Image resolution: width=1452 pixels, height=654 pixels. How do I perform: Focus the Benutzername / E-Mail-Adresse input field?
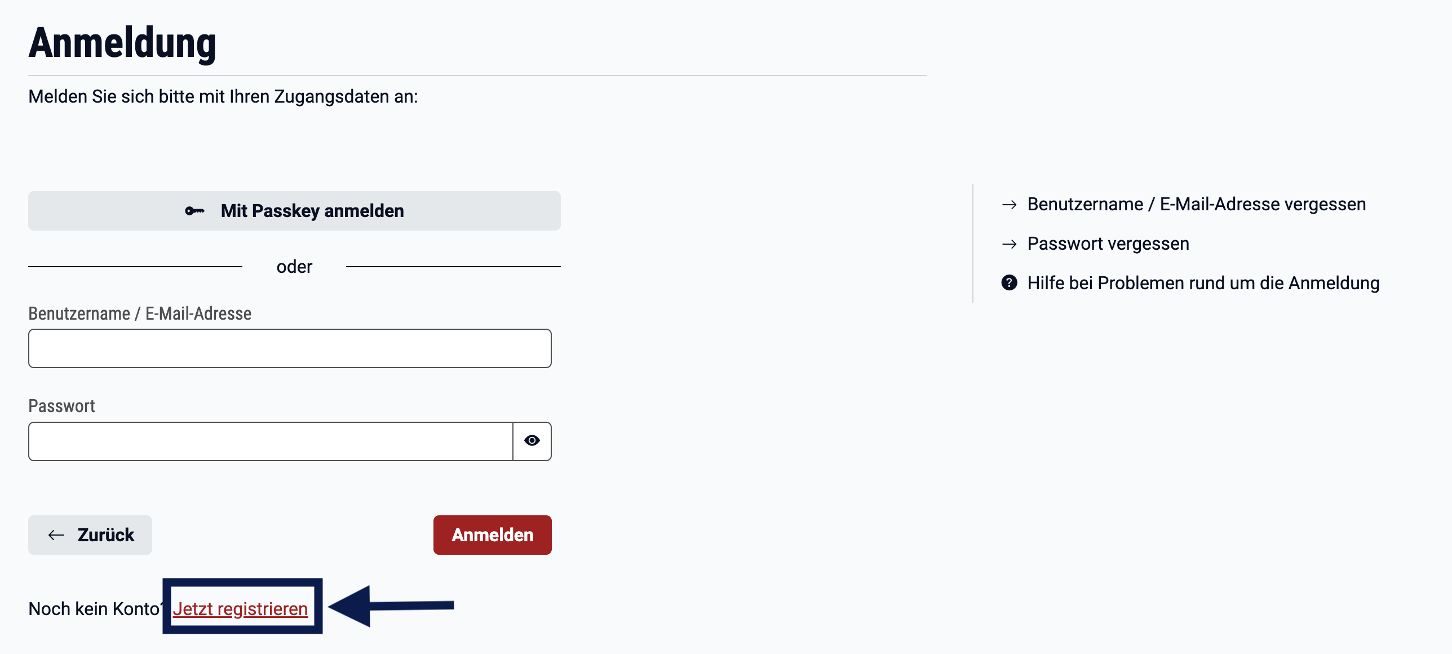click(290, 348)
